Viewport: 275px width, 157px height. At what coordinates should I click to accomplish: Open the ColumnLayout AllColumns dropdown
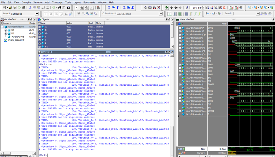point(161,14)
